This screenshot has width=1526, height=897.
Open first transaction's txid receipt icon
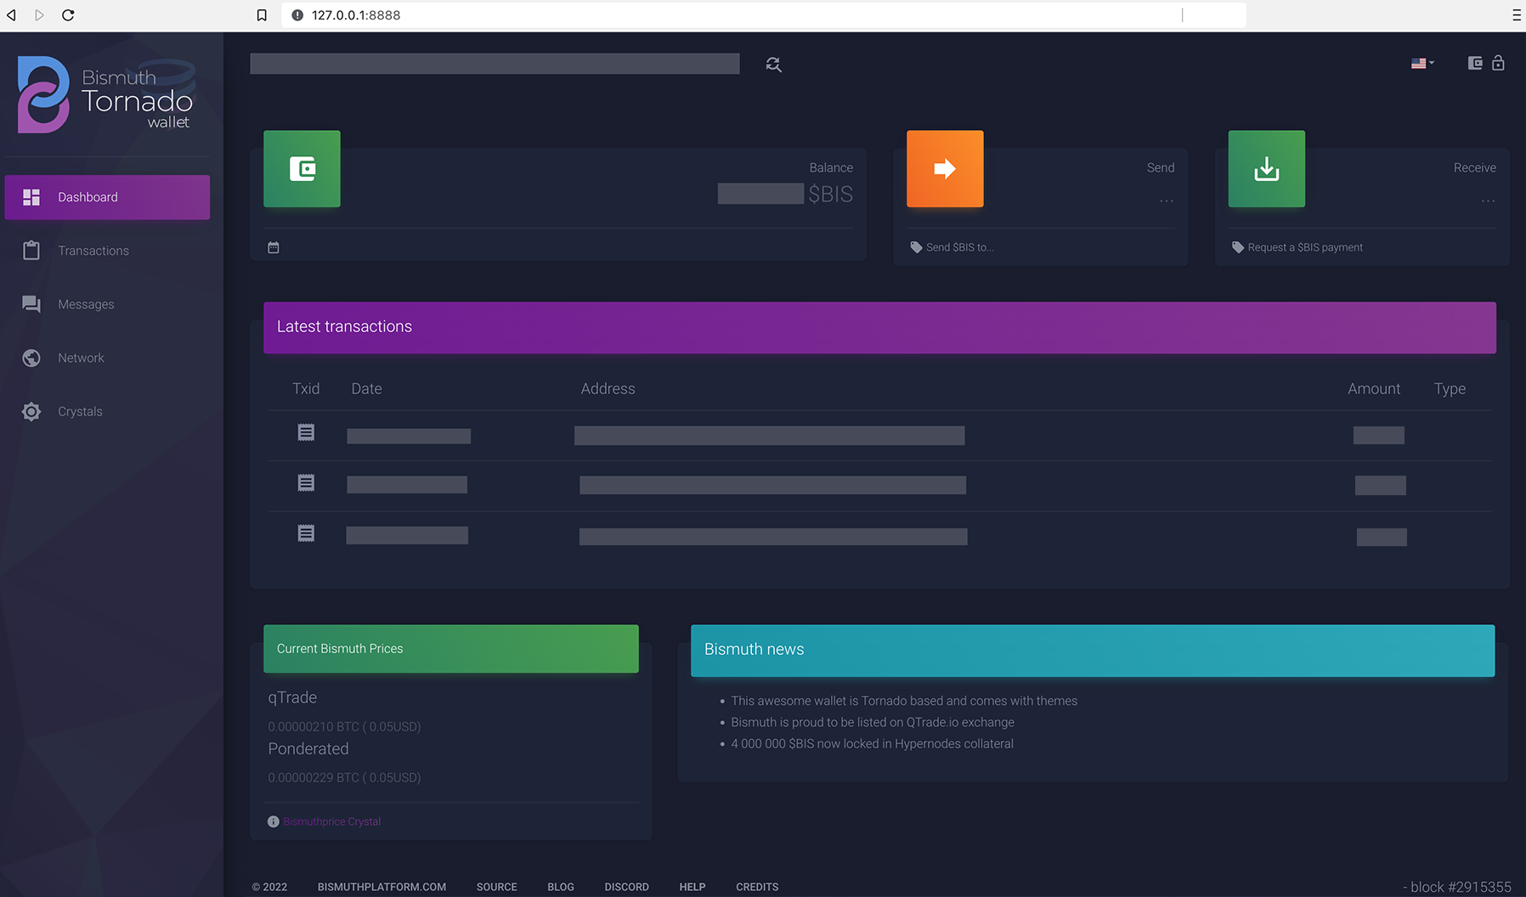click(x=306, y=432)
